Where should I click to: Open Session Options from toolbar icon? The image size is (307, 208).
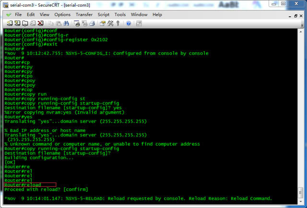pyautogui.click(x=102, y=23)
